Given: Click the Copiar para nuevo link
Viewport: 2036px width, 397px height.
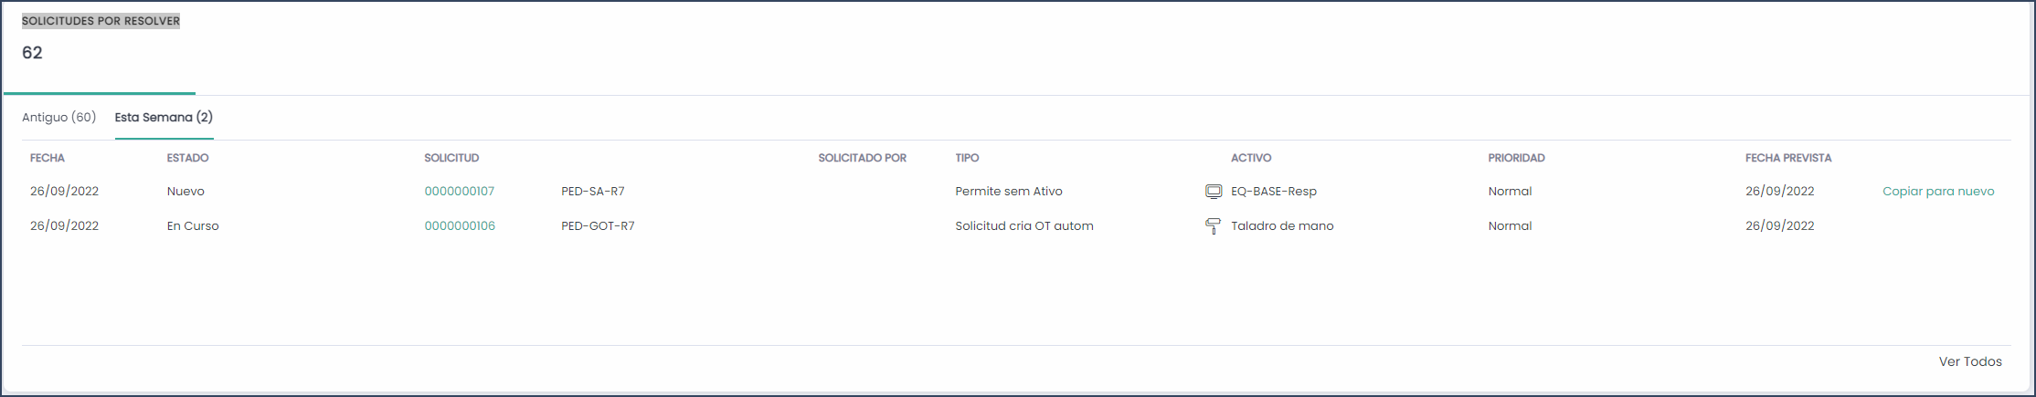Looking at the screenshot, I should (x=1938, y=192).
